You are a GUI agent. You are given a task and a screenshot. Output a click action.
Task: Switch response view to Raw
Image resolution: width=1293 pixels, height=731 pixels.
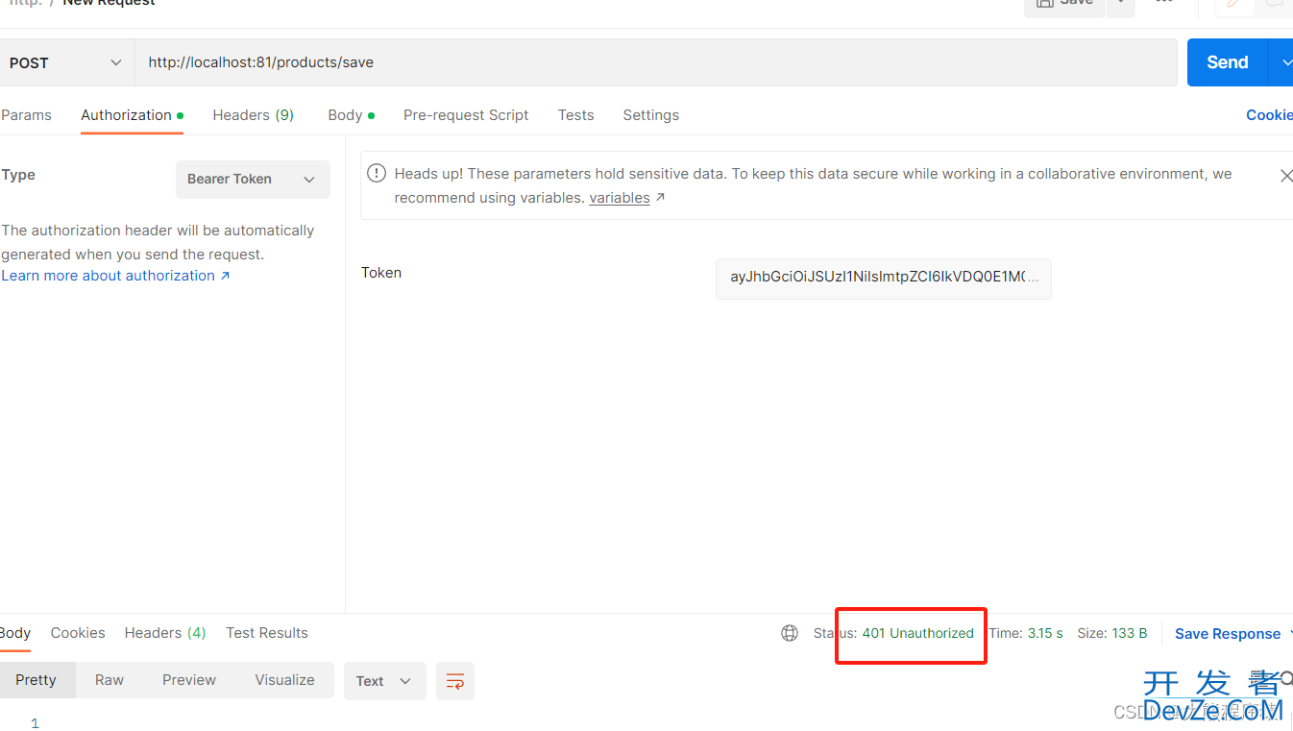pos(110,680)
